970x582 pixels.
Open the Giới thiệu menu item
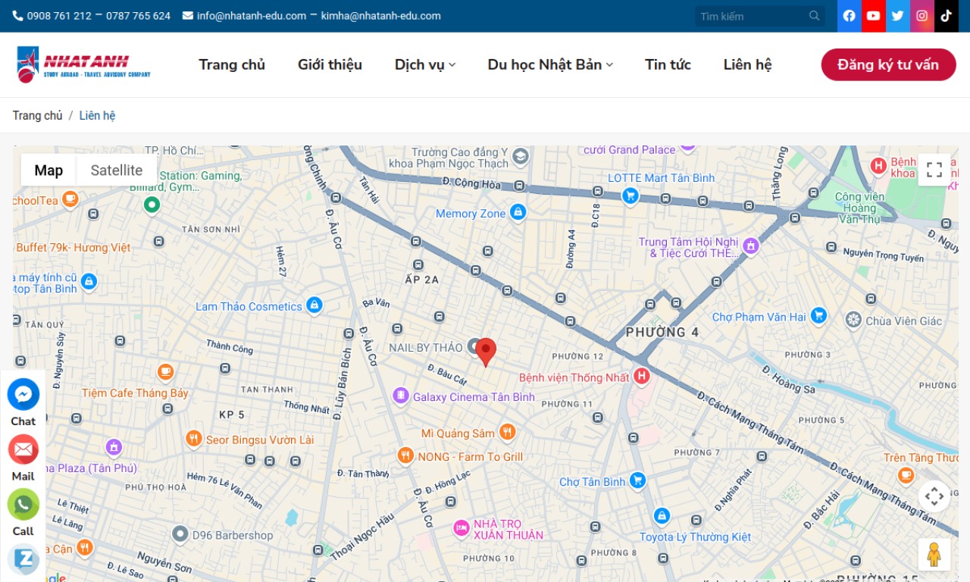coord(330,64)
